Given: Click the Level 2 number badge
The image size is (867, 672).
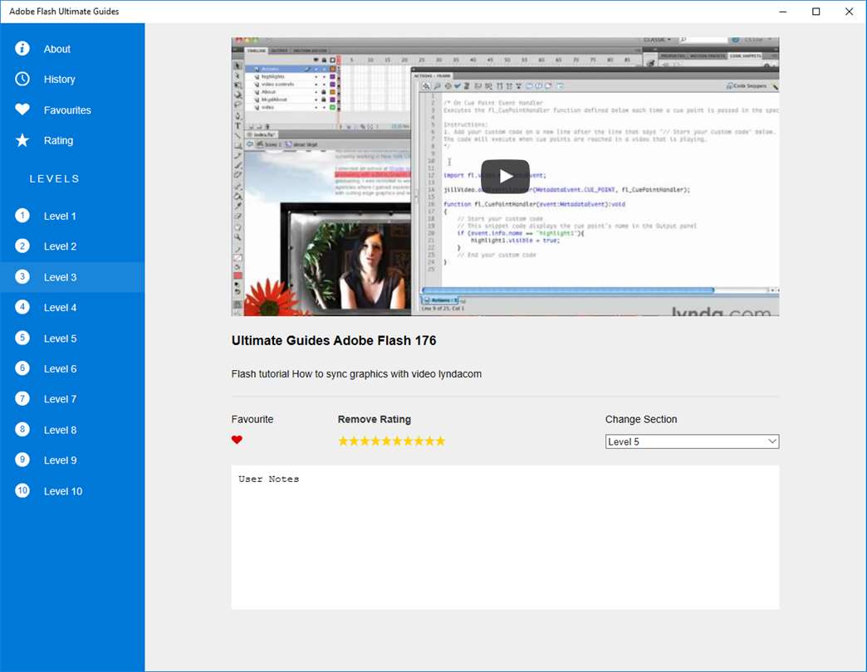Looking at the screenshot, I should click(22, 246).
